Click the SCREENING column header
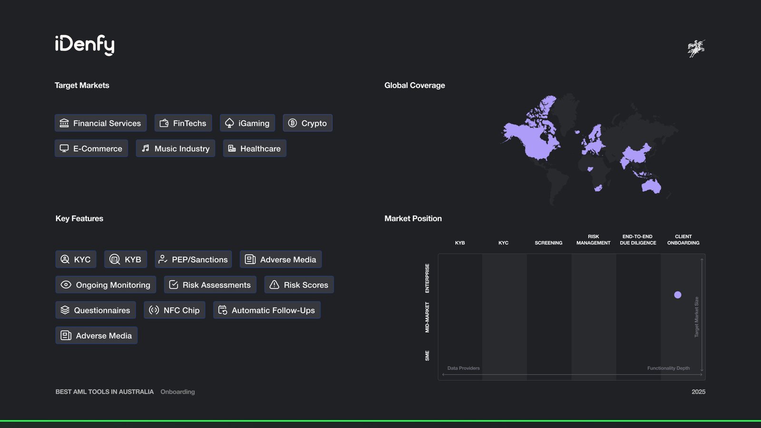Viewport: 761px width, 428px height. pyautogui.click(x=548, y=243)
